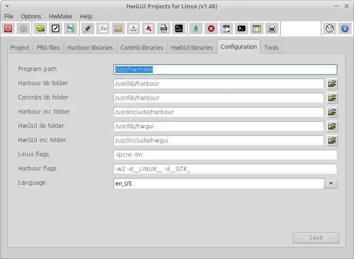Click the round globe-like icon near info
Image resolution: width=354 pixels, height=259 pixels.
[330, 28]
